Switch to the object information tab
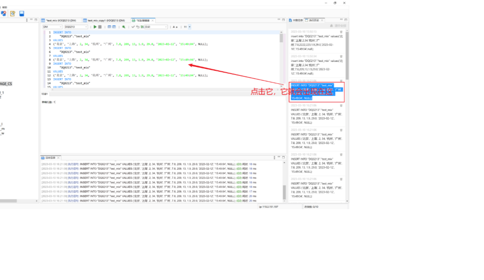Viewport: 484px width, 280px height. click(x=296, y=20)
